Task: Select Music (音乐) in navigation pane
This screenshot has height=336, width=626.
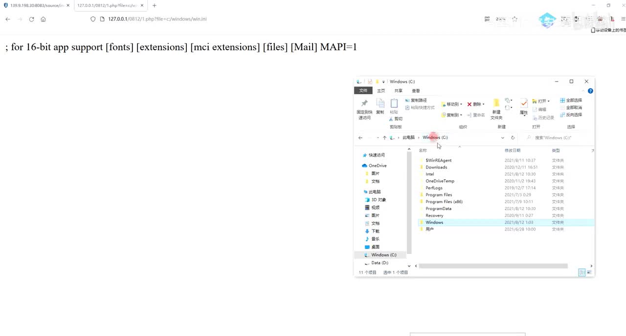Action: tap(372, 239)
